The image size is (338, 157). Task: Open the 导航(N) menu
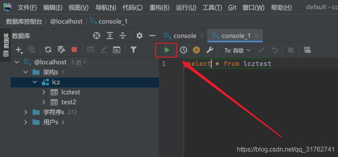point(105,8)
